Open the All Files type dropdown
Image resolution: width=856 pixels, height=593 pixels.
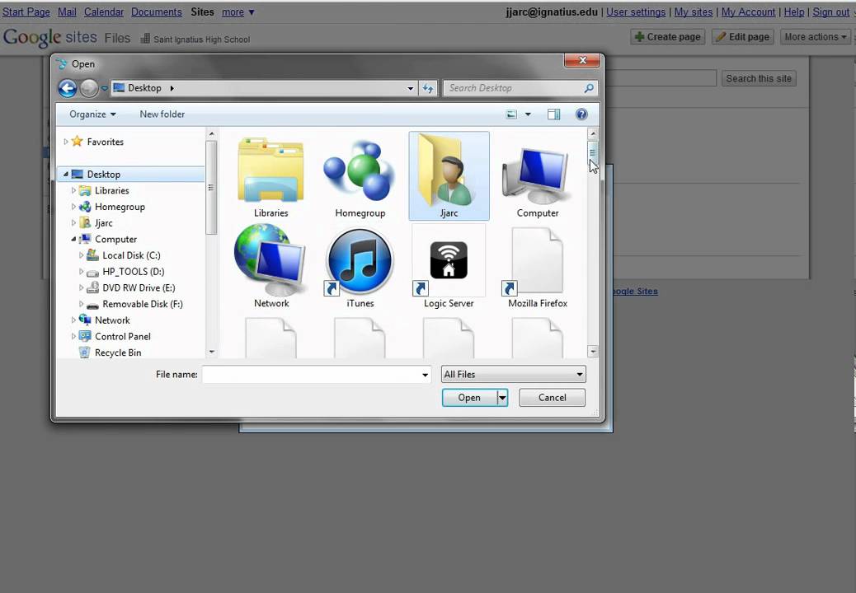[513, 375]
